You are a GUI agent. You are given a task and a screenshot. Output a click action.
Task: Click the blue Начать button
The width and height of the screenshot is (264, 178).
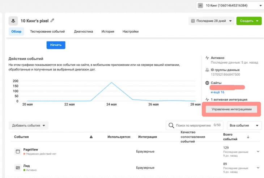[56, 45]
